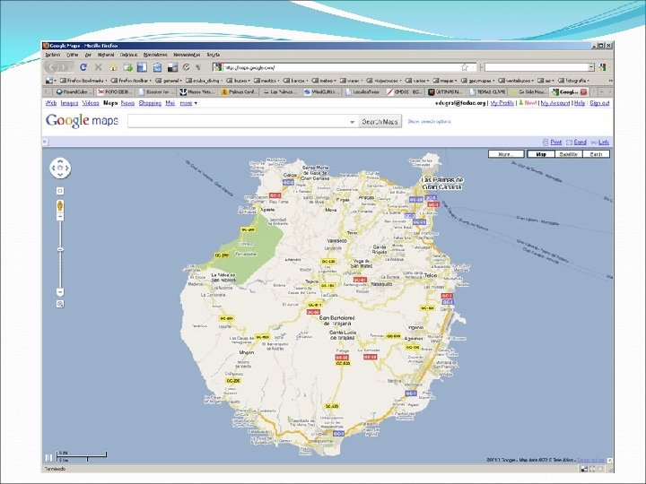Switch to Earth view
Viewport: 646px width, 484px height.
(x=596, y=154)
